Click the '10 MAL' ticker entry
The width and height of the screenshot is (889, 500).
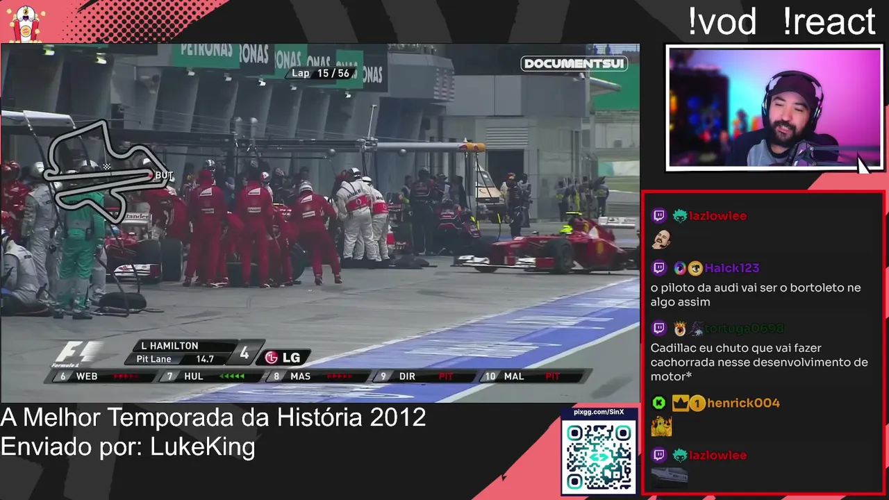(x=533, y=376)
